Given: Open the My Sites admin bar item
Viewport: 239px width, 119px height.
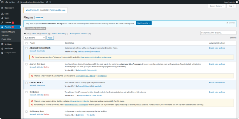Looking at the screenshot, I should tap(11, 2).
